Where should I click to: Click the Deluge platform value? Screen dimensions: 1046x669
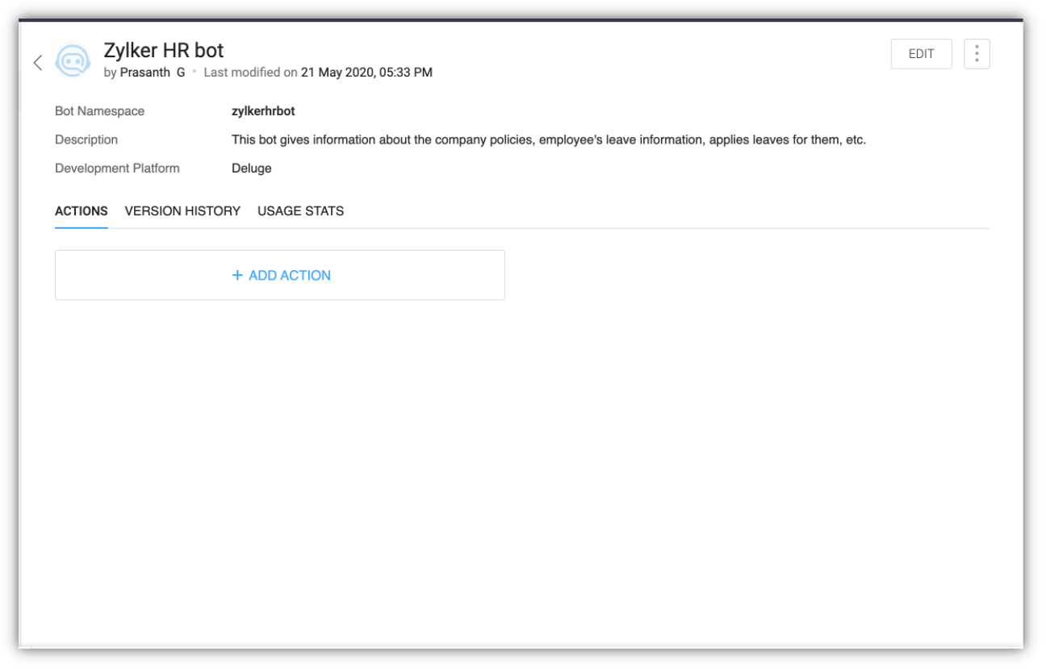pos(251,168)
